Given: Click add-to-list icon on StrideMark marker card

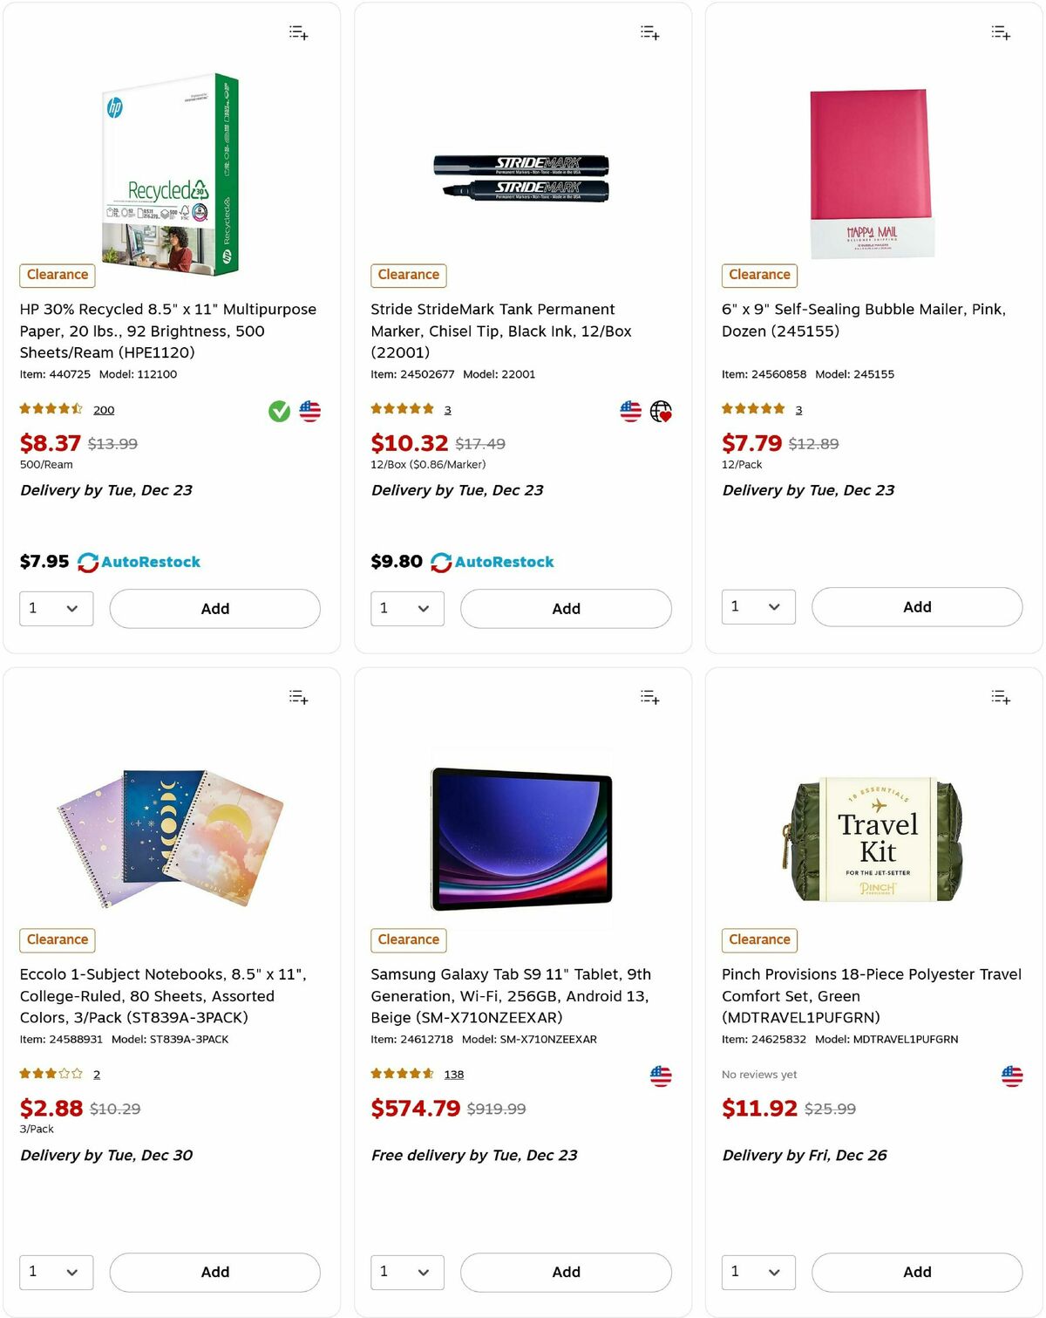Looking at the screenshot, I should click(x=649, y=33).
